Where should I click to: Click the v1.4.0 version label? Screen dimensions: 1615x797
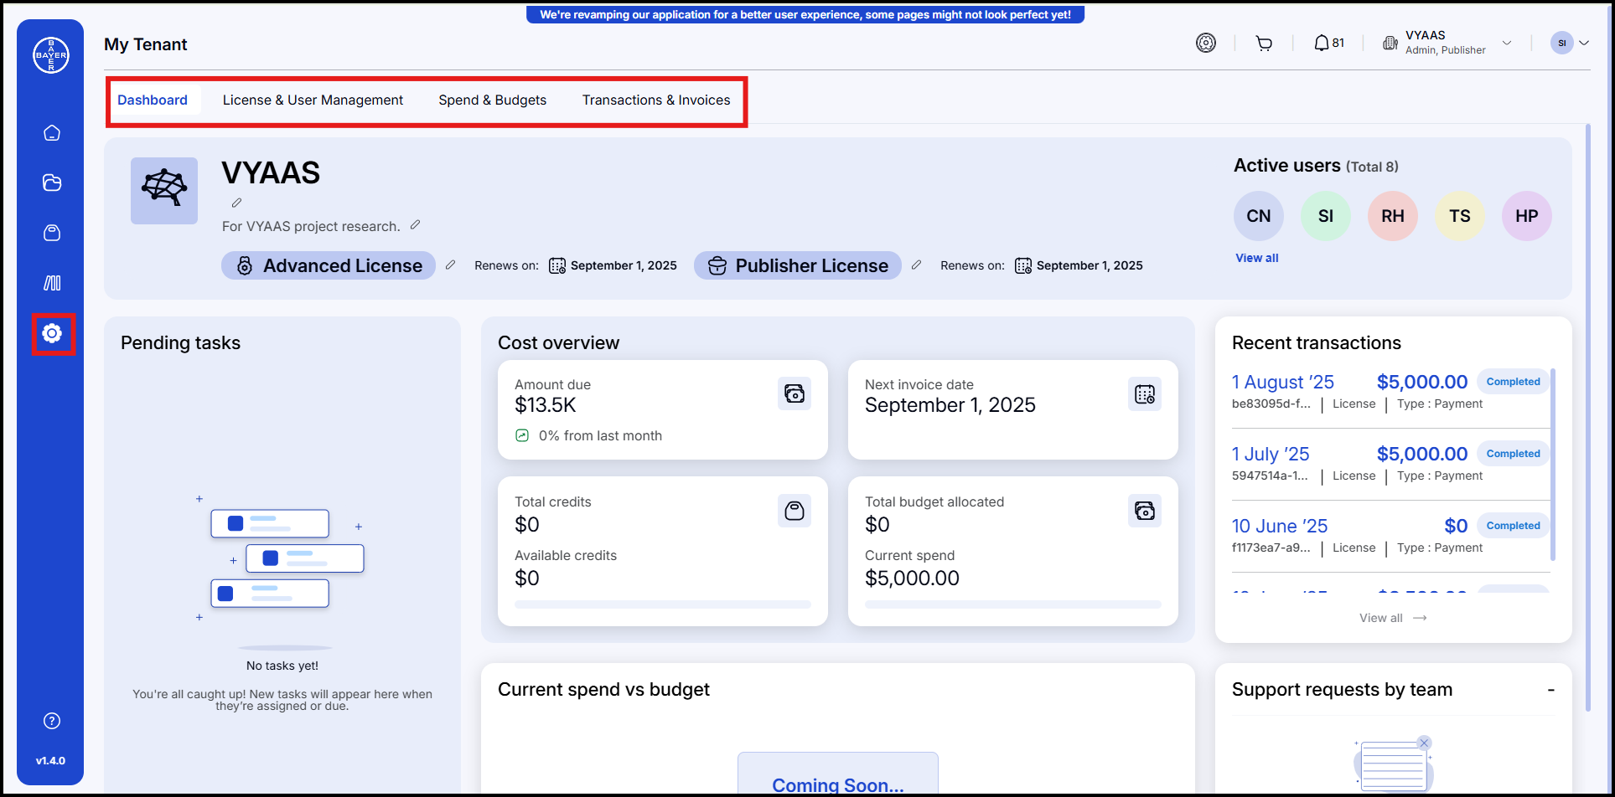(50, 761)
